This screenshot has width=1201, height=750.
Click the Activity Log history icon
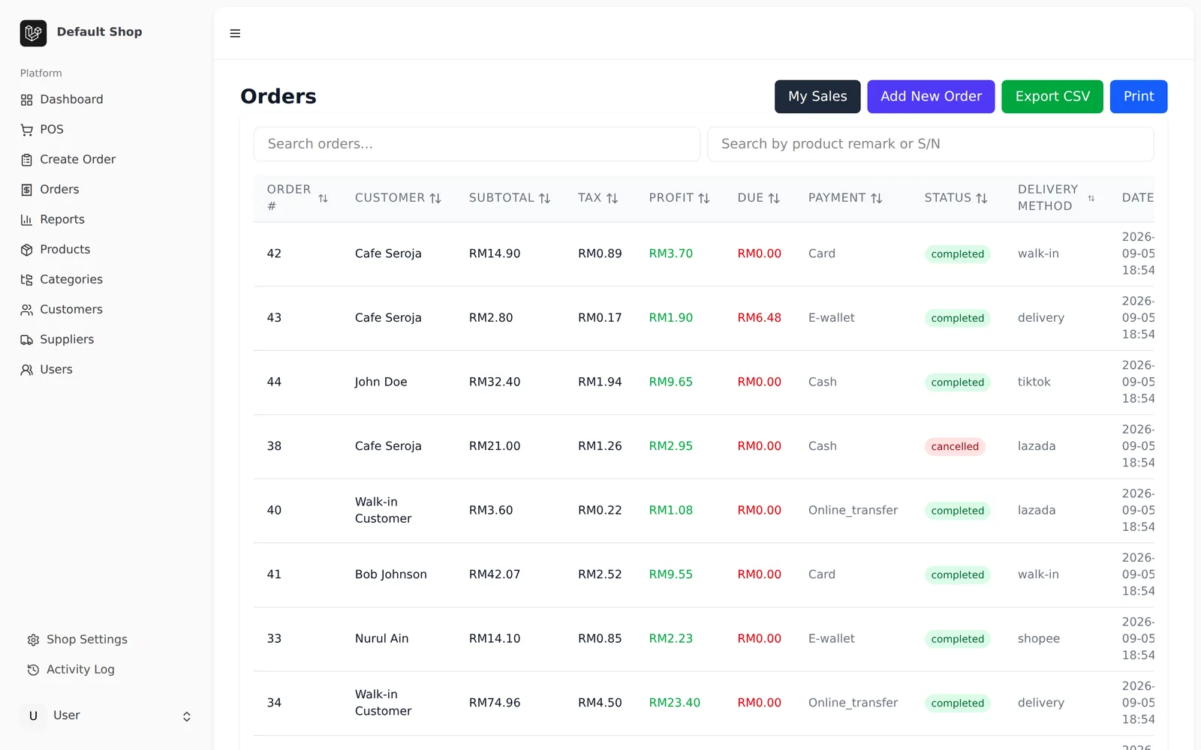pos(33,670)
